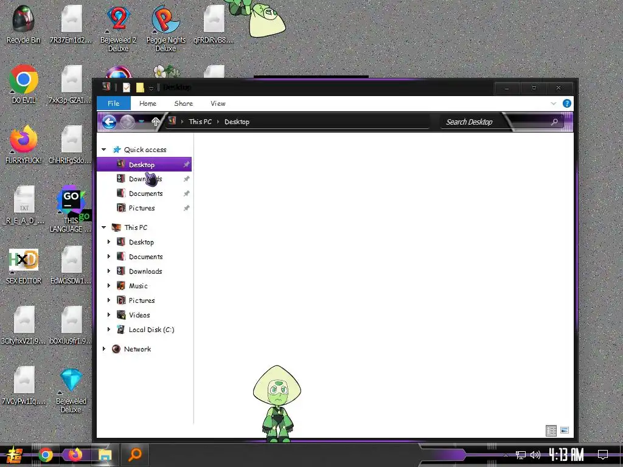Select the _R_E_A_D_ text file icon
The width and height of the screenshot is (623, 467).
24,205
